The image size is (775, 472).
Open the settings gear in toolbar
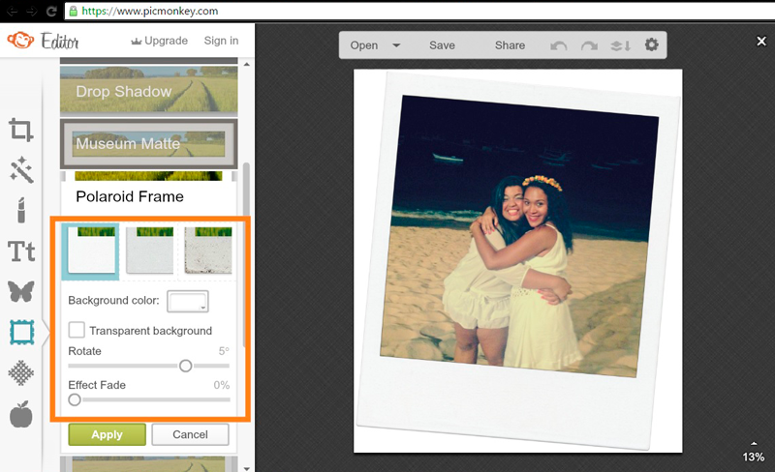point(651,44)
